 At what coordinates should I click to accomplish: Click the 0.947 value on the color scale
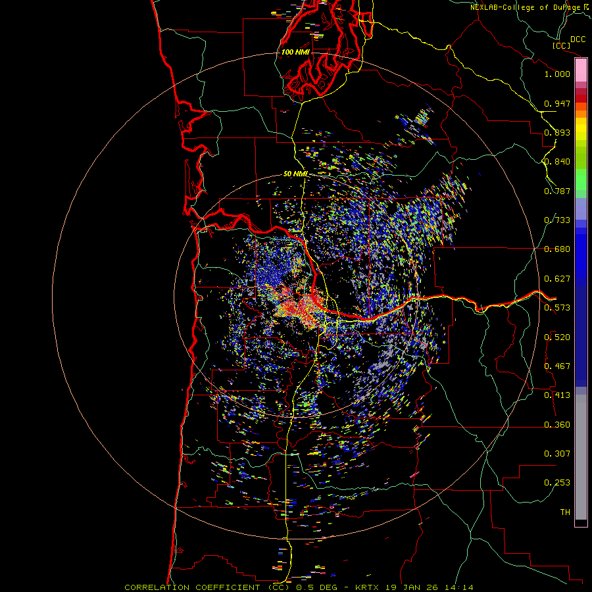coord(557,103)
